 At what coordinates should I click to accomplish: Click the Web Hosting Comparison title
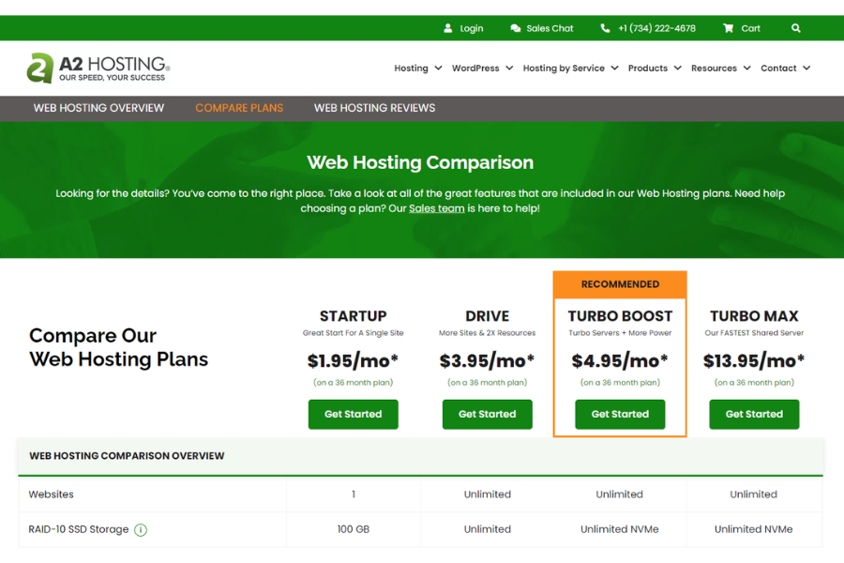(x=420, y=162)
